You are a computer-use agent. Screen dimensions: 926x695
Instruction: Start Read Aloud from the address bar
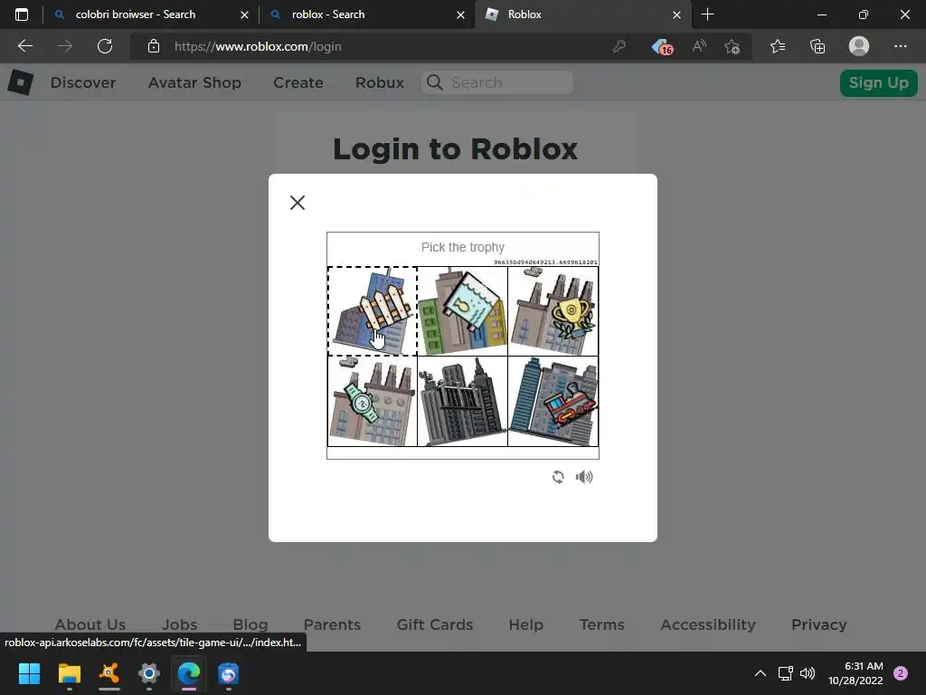(699, 46)
